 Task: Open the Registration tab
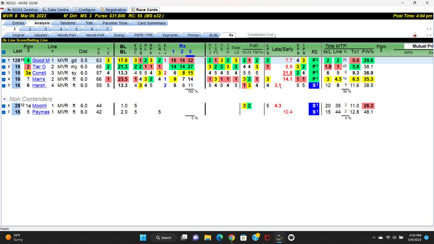tap(113, 10)
